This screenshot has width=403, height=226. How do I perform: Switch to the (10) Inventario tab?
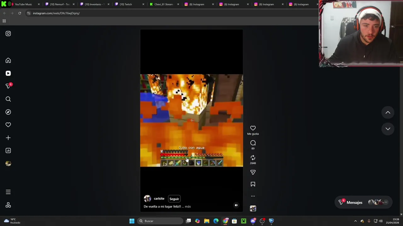(94, 4)
